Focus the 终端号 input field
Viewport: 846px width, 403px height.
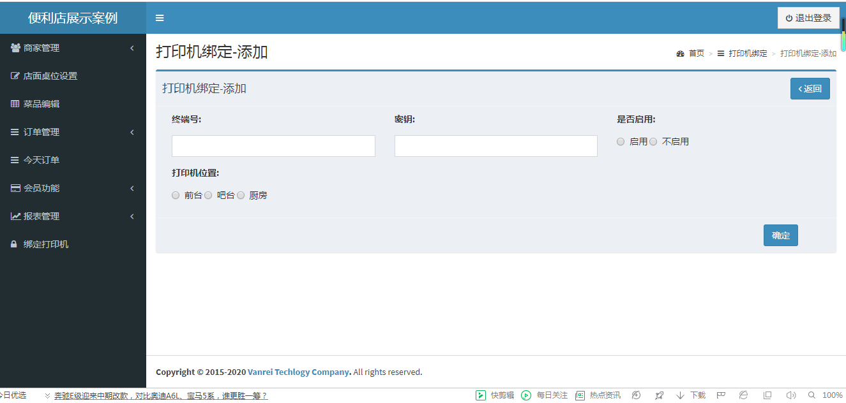[x=273, y=145]
